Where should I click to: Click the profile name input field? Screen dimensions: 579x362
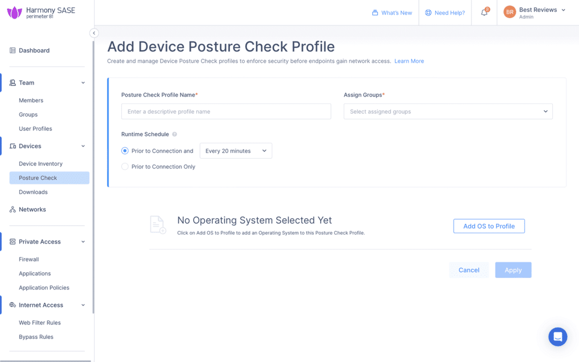coord(225,111)
